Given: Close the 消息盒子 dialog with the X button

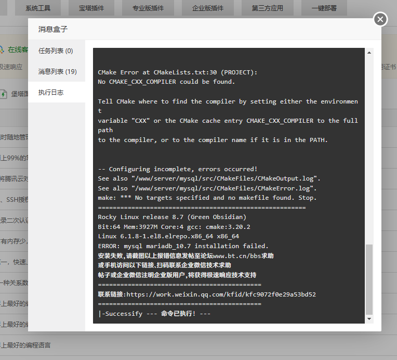Looking at the screenshot, I should [x=380, y=19].
